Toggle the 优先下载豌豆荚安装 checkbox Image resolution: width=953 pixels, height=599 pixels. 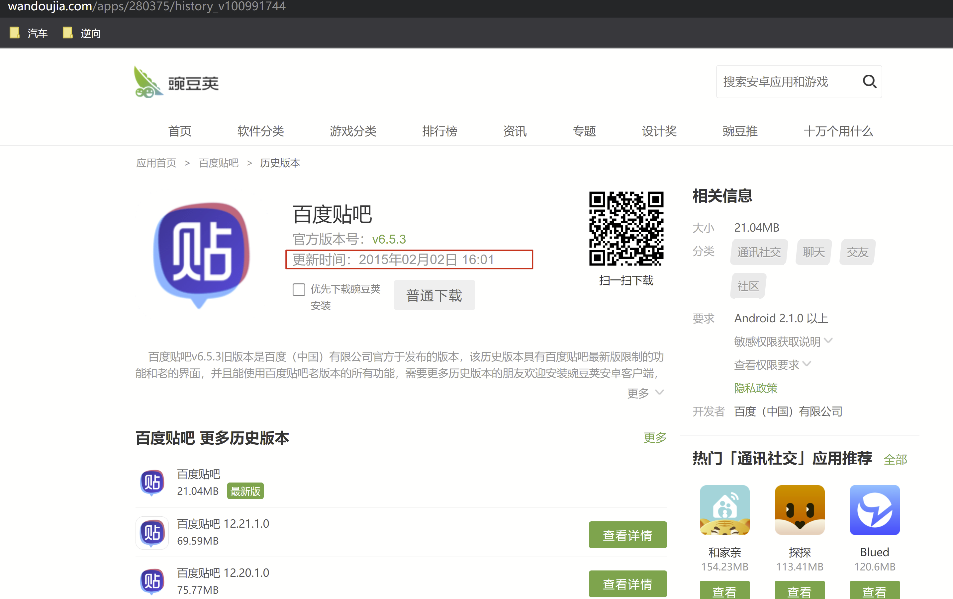(299, 289)
